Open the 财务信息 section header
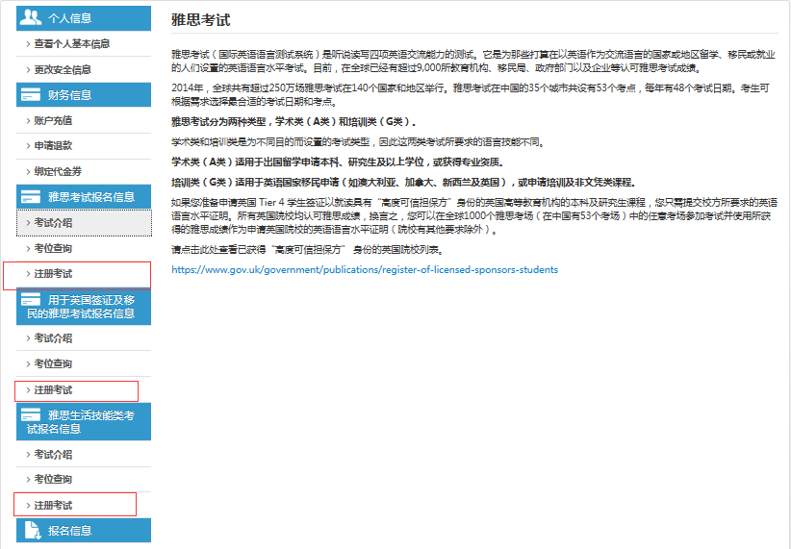The width and height of the screenshot is (791, 549). click(x=84, y=95)
